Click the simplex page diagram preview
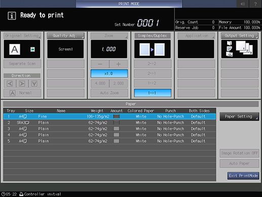Viewport: 262px width, 197px height. pos(153,49)
